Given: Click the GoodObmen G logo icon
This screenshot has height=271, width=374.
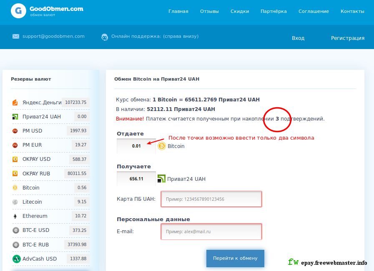Looking at the screenshot, I should click(x=18, y=11).
